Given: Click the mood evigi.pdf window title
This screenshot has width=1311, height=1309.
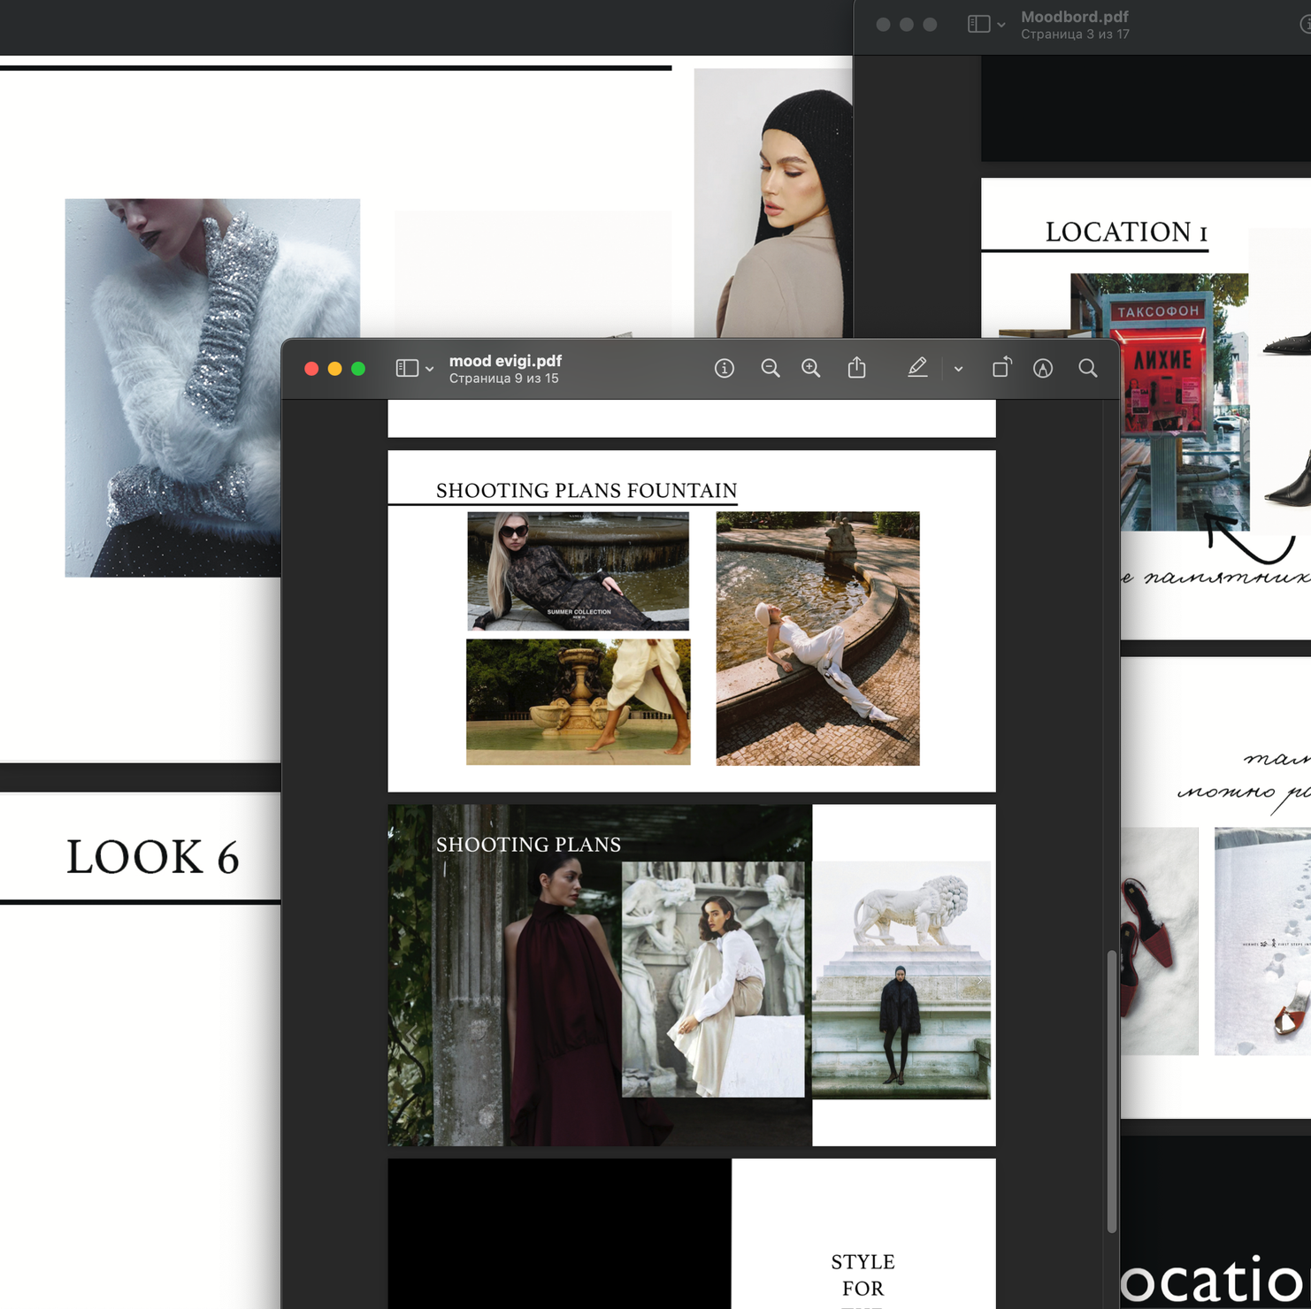Looking at the screenshot, I should [505, 361].
